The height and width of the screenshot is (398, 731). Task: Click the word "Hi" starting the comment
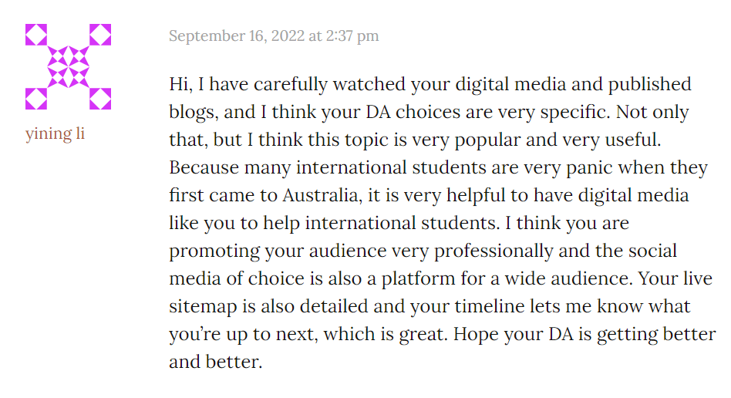(x=180, y=84)
